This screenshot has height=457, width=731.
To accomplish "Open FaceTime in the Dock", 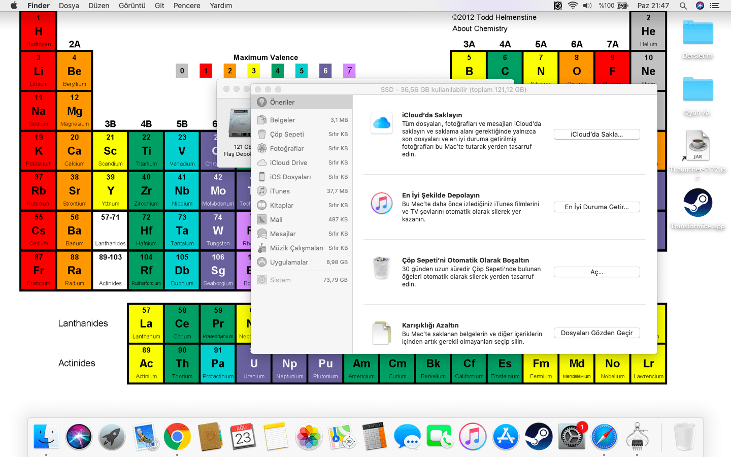I will click(x=440, y=436).
